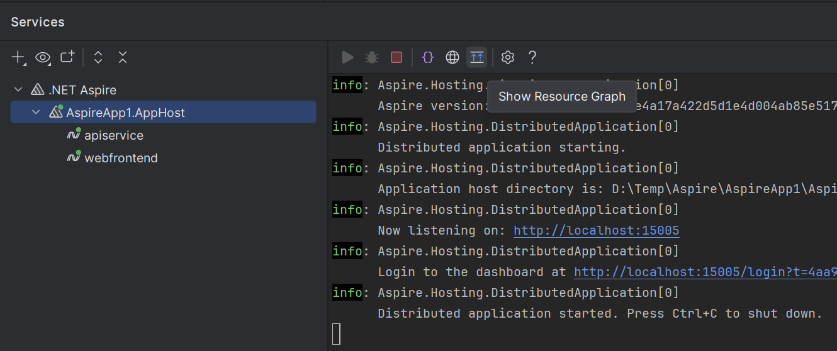This screenshot has height=351, width=837.
Task: Open the dashboard login URL link
Action: pos(705,272)
